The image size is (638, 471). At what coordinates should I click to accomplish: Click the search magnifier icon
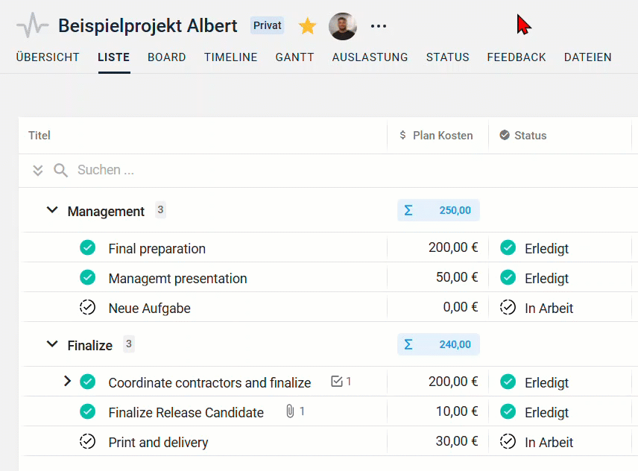click(60, 171)
